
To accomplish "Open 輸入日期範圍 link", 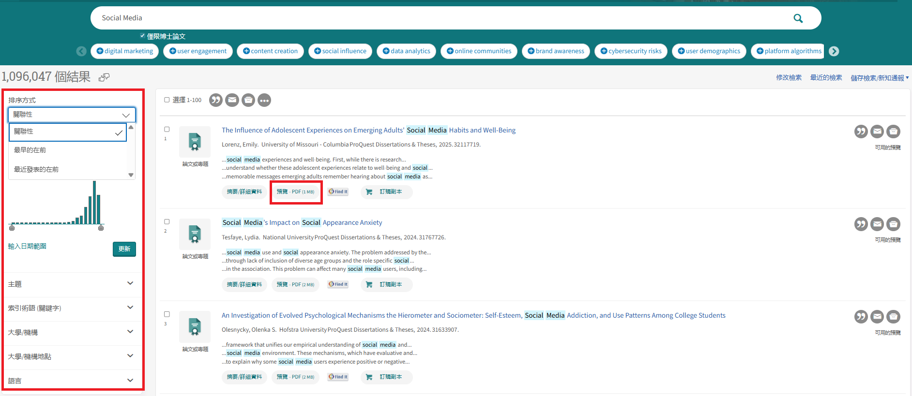I will coord(28,247).
